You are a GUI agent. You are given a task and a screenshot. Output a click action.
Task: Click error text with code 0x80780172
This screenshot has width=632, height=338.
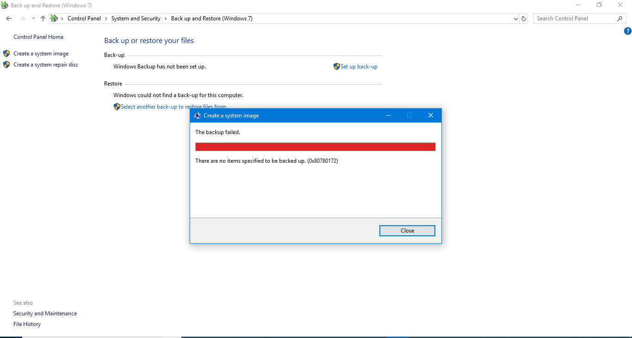(267, 161)
